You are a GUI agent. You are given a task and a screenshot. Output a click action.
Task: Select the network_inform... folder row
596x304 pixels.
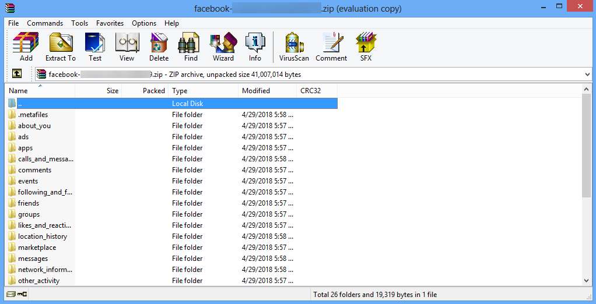(172, 270)
